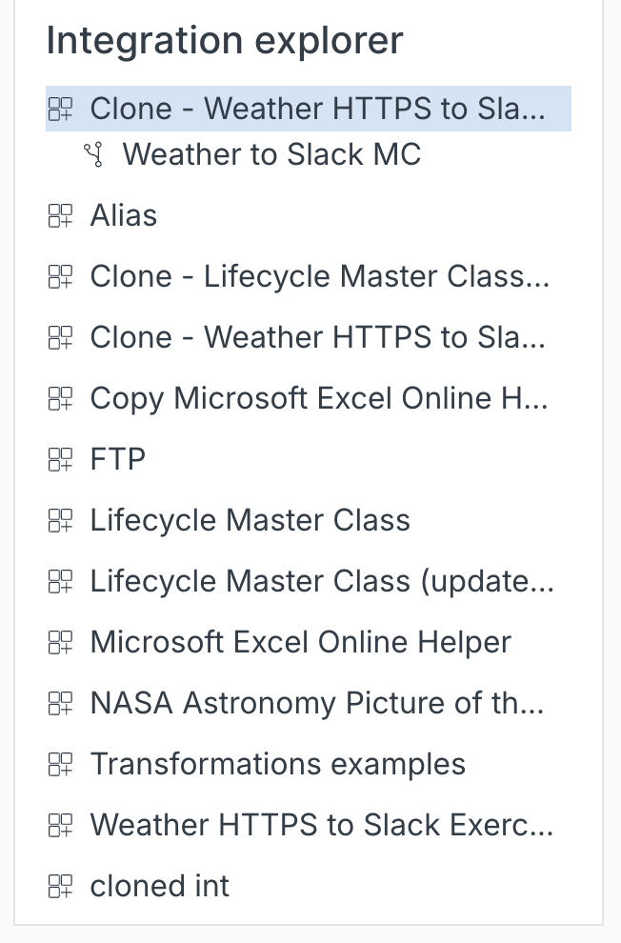Click the icon beside Copy Microsoft Excel Online
The width and height of the screenshot is (621, 943).
tap(60, 399)
